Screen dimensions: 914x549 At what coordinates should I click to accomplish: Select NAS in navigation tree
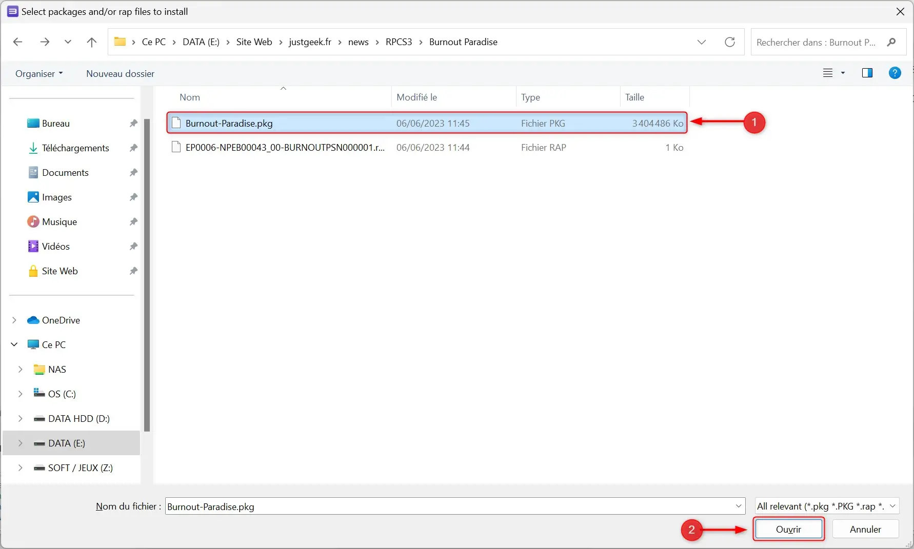57,369
